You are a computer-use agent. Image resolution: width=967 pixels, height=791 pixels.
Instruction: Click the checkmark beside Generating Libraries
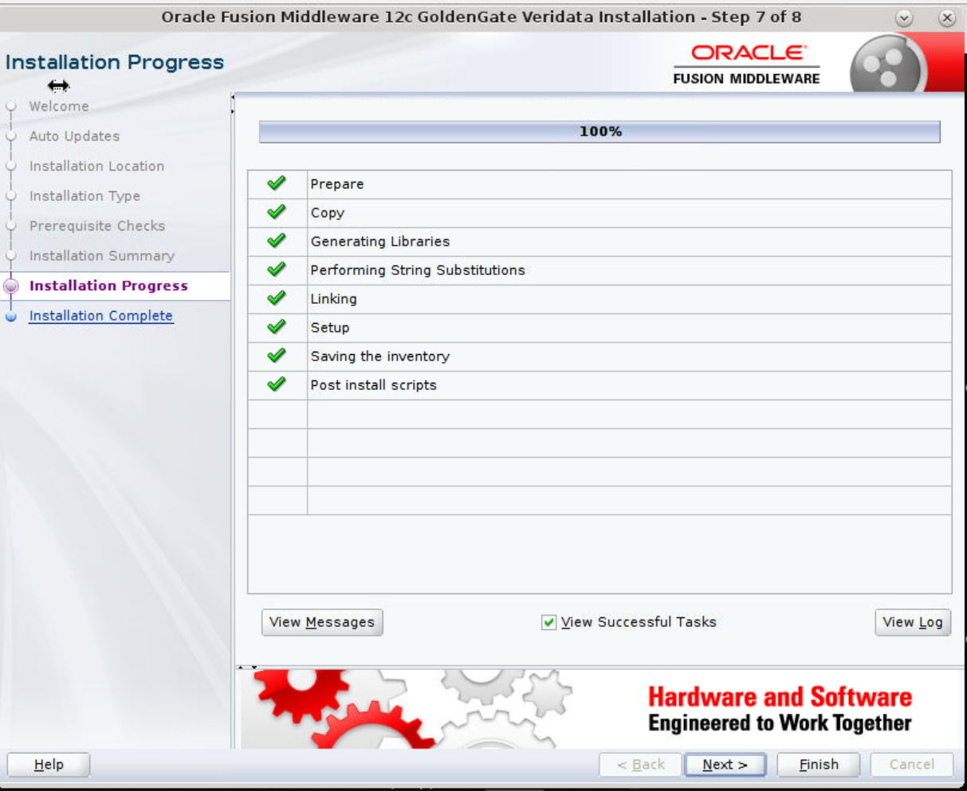(277, 241)
